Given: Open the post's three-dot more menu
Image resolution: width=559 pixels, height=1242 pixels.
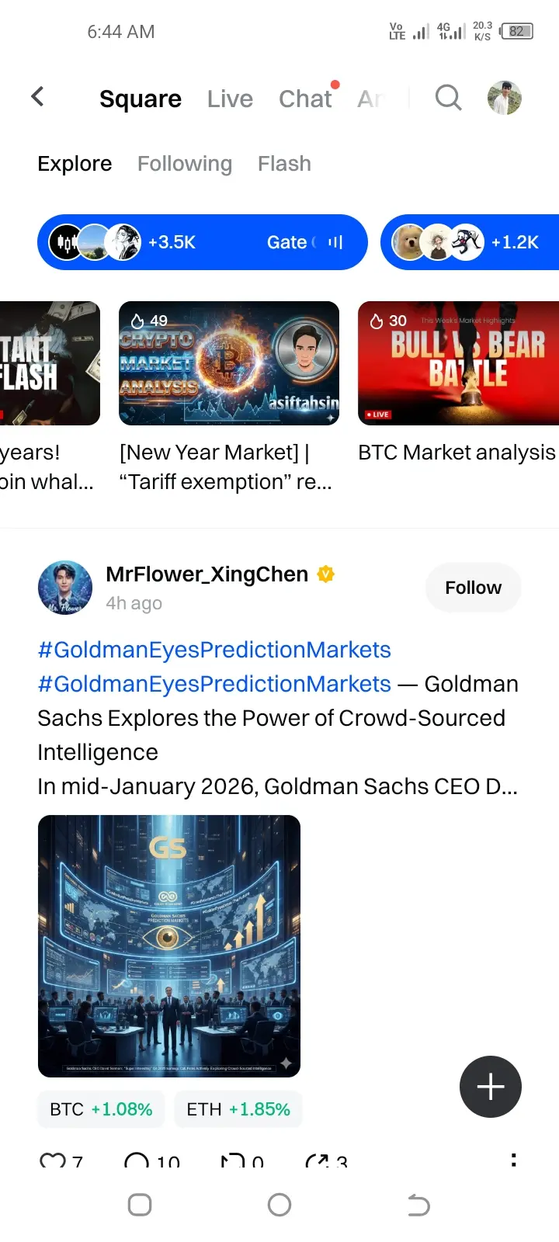Looking at the screenshot, I should tap(513, 1160).
